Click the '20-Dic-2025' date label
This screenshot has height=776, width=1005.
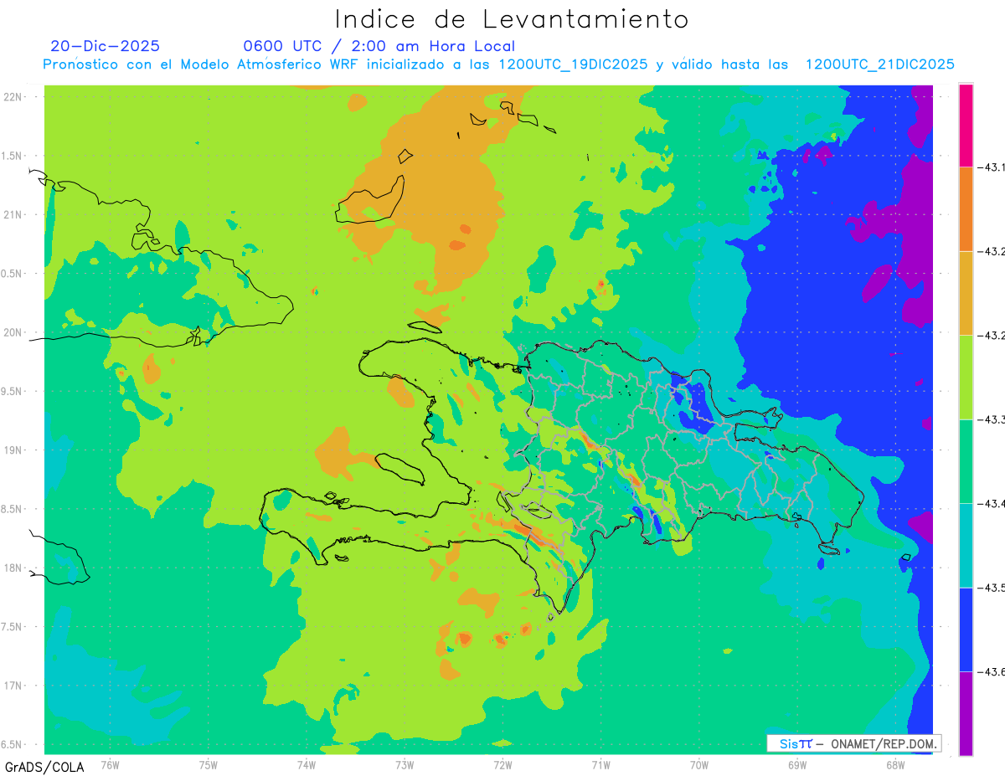click(x=105, y=46)
